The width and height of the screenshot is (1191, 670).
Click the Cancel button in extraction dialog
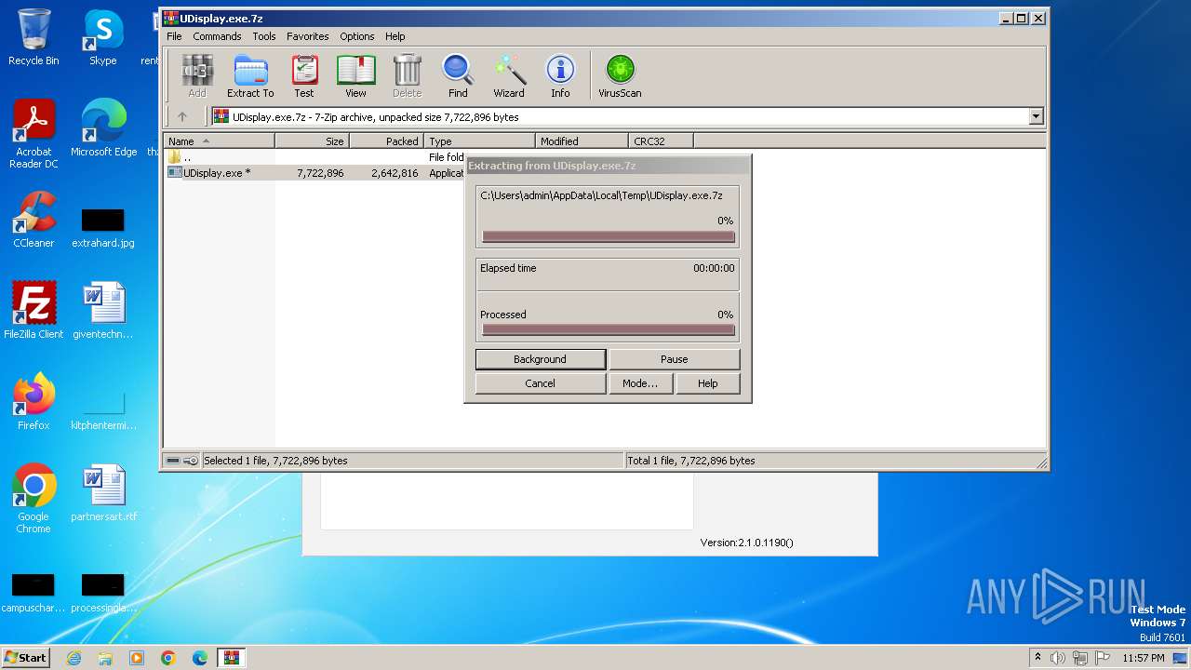(540, 383)
